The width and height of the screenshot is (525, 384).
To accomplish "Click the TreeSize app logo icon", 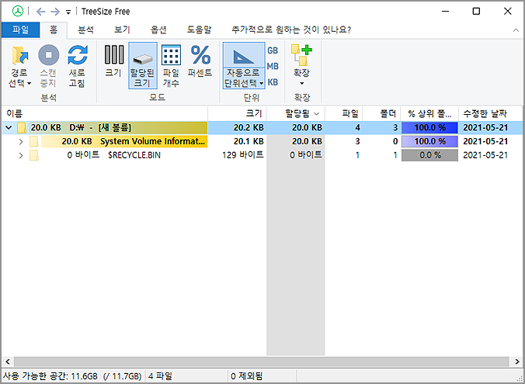I will tap(18, 12).
